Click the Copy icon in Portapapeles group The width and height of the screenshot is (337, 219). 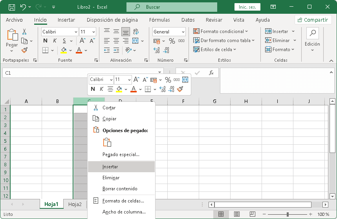[24, 41]
